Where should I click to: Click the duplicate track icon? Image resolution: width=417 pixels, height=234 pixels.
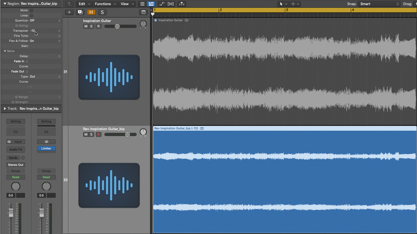coord(80,12)
